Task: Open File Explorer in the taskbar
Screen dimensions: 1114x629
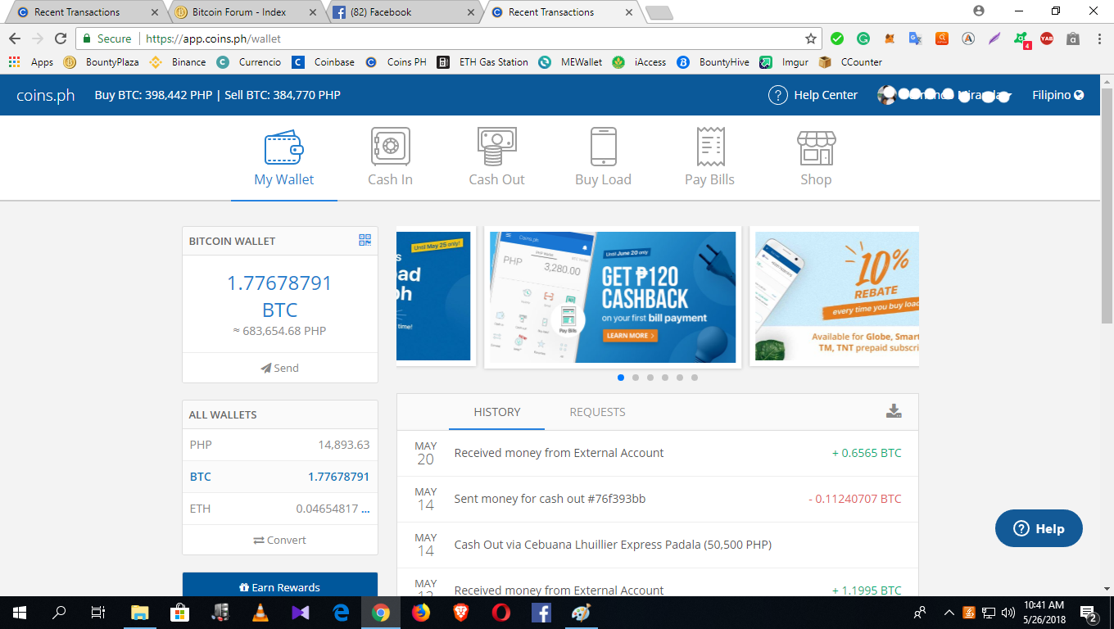Action: pos(139,613)
